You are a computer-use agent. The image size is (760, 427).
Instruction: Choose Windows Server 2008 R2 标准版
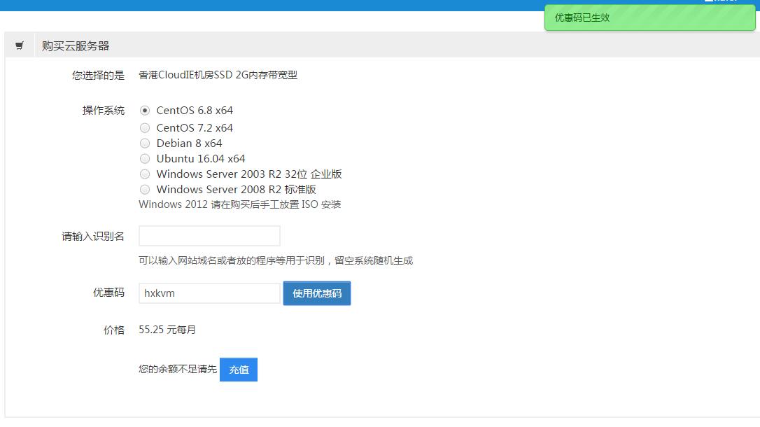pos(144,190)
